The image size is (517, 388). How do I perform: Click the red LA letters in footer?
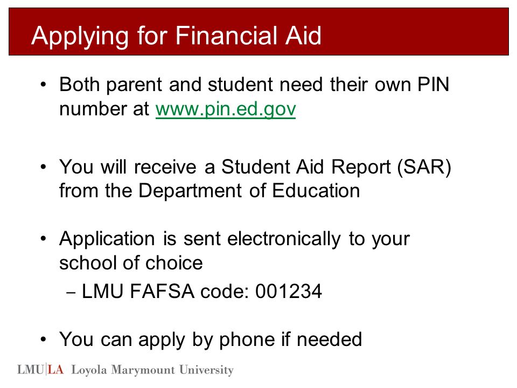tap(55, 370)
